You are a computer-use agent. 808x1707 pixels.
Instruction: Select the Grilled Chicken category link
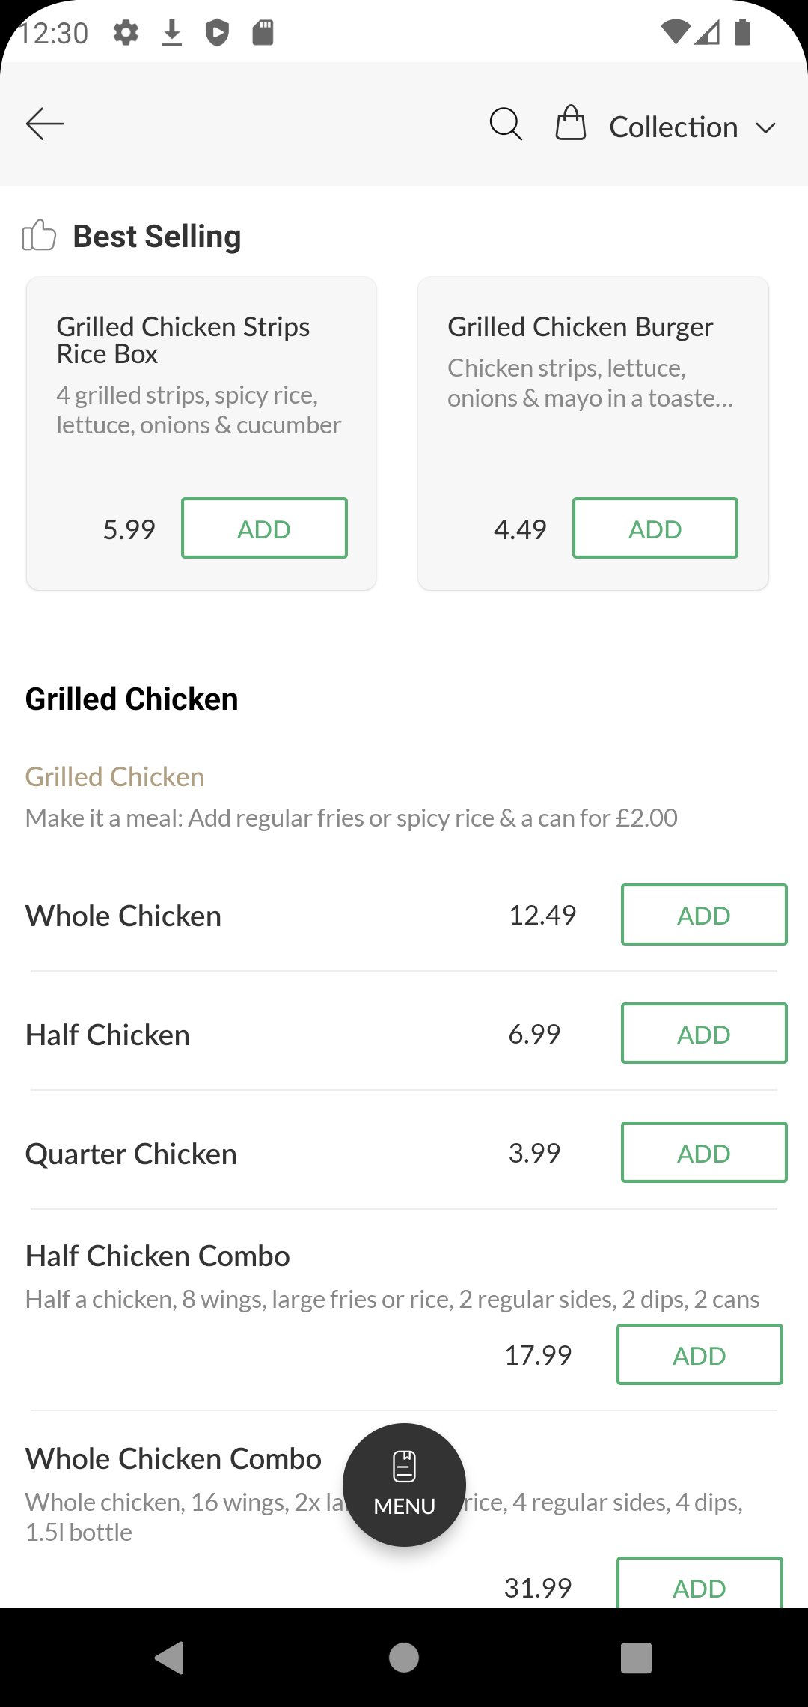(114, 777)
